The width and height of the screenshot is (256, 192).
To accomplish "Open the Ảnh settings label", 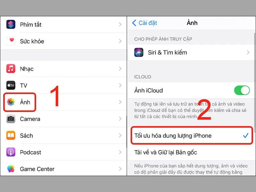I will pyautogui.click(x=25, y=102).
